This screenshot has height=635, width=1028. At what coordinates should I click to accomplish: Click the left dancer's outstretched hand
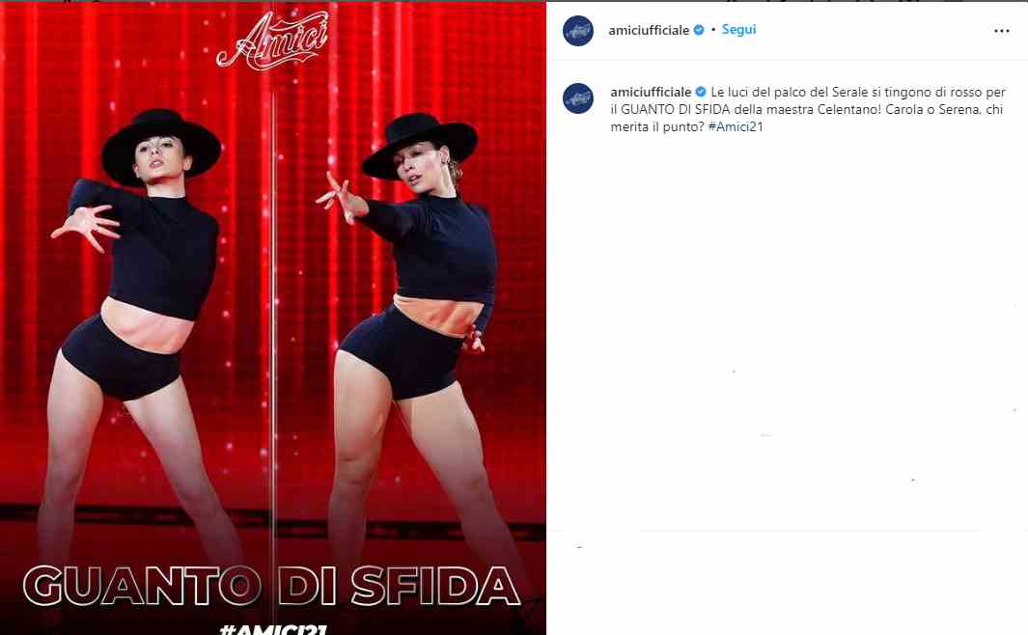pos(87,226)
